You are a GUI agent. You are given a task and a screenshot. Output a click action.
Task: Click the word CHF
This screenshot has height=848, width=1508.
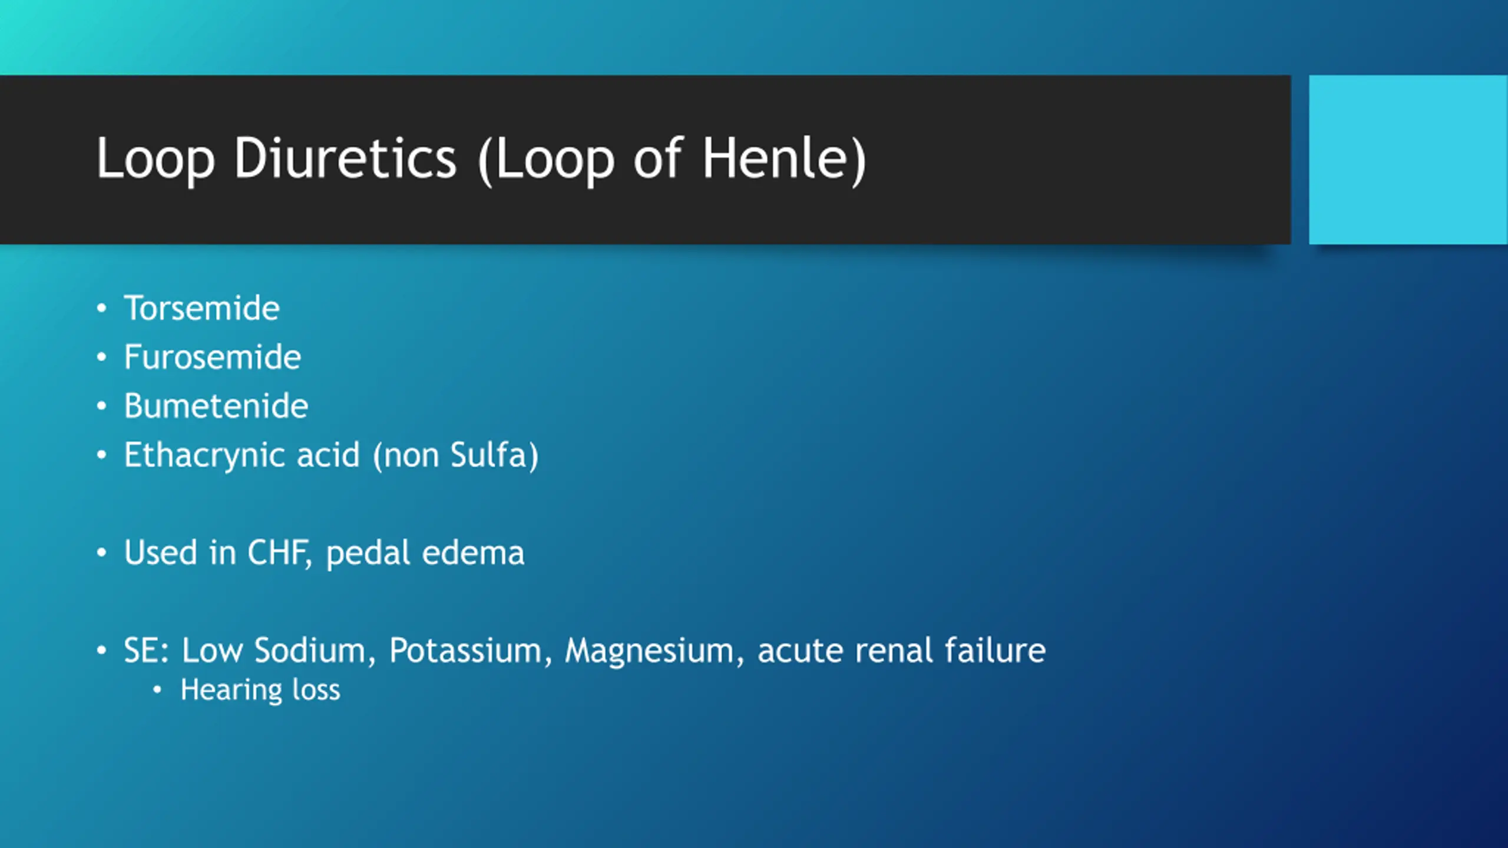pos(277,552)
